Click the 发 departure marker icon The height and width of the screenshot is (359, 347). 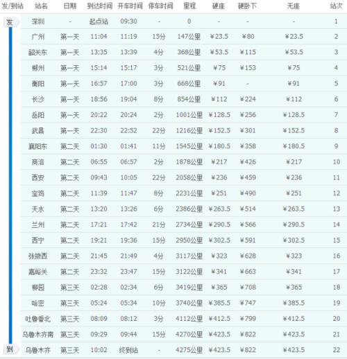(x=11, y=22)
